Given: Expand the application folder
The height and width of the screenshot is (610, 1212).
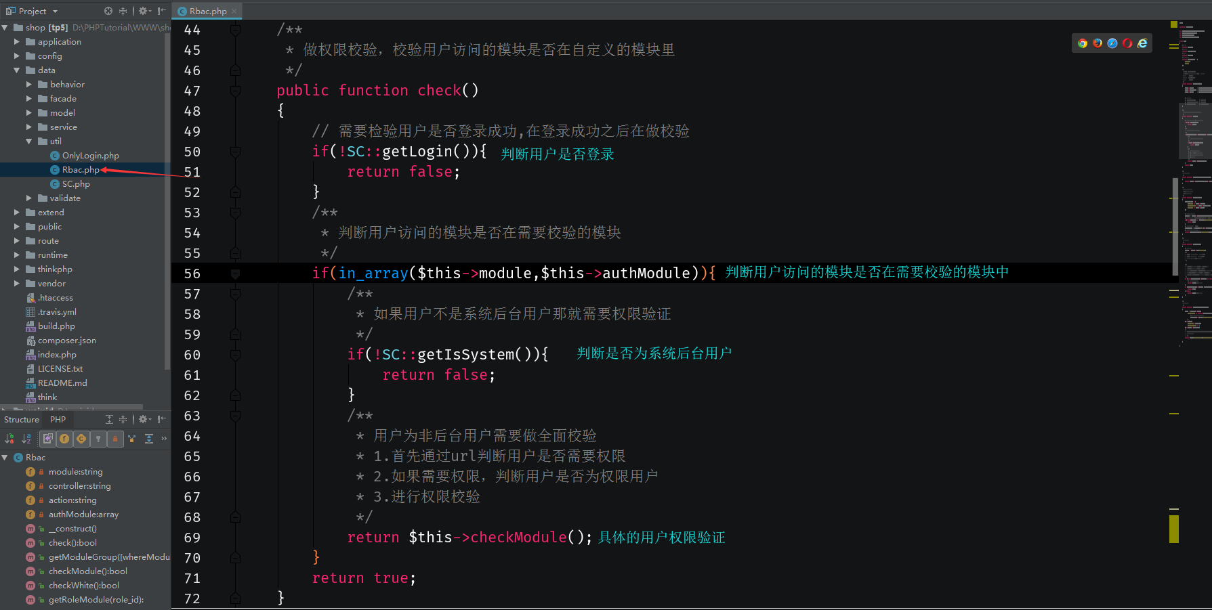Looking at the screenshot, I should tap(17, 41).
